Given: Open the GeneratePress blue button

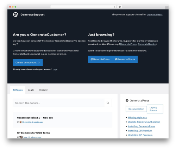Looking at the screenshot, I should pyautogui.click(x=100, y=59).
